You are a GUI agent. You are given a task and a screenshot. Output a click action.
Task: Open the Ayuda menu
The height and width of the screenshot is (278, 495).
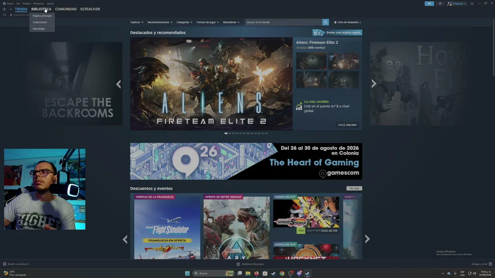tap(50, 3)
